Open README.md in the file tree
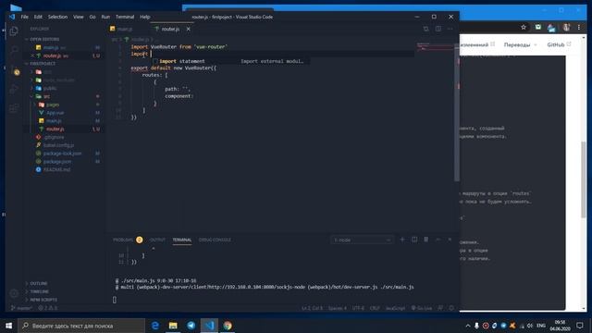Image resolution: width=592 pixels, height=333 pixels. (56, 170)
